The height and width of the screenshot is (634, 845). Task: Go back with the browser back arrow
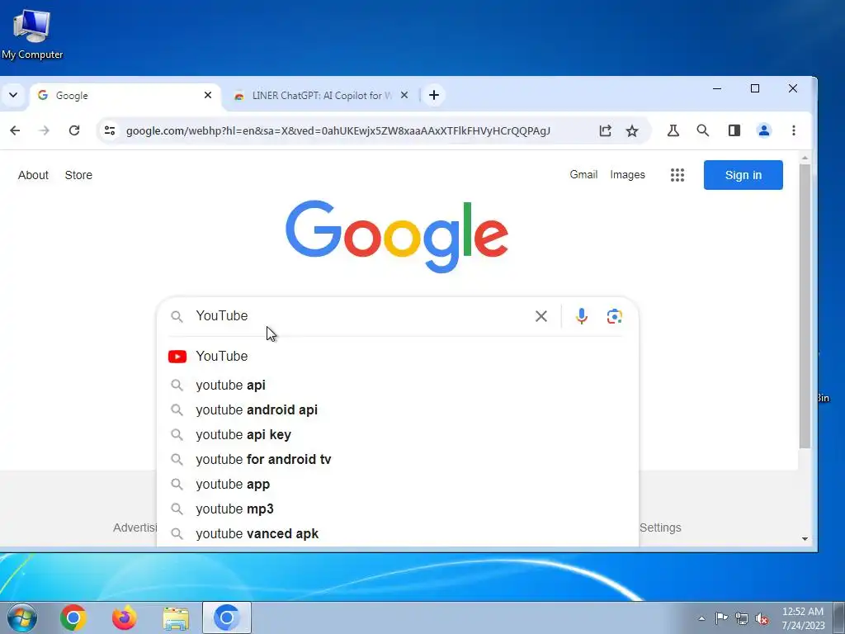click(15, 130)
